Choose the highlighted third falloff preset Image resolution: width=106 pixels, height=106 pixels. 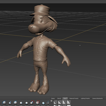click(64, 102)
